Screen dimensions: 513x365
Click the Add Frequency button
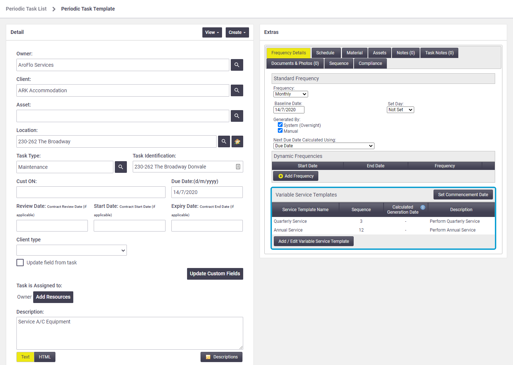296,176
